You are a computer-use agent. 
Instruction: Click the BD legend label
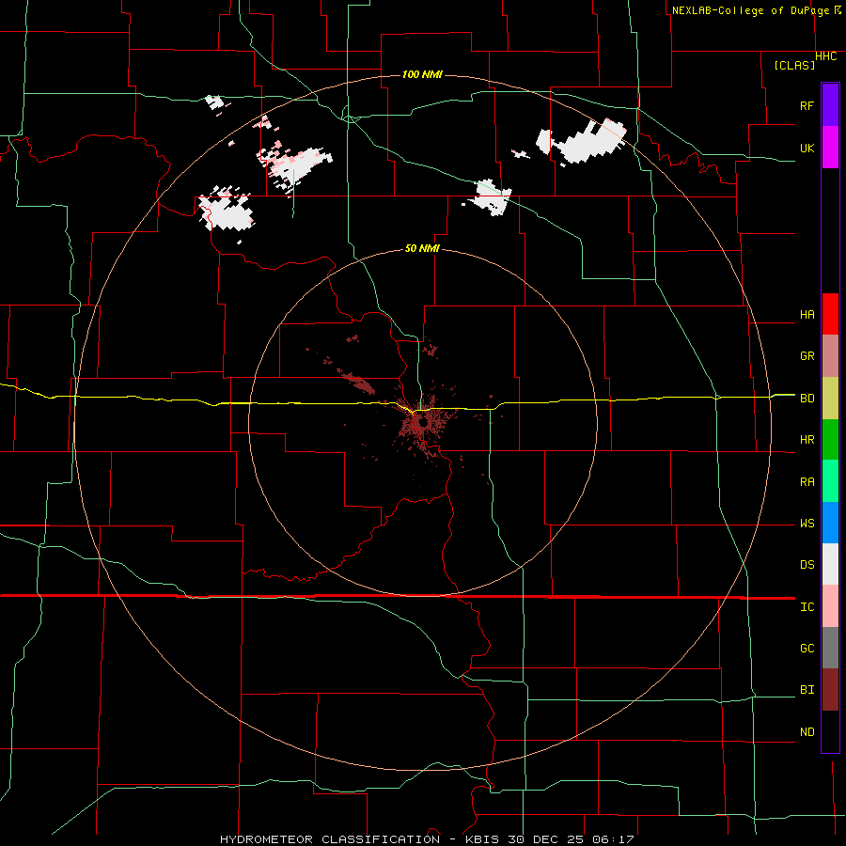click(x=807, y=399)
